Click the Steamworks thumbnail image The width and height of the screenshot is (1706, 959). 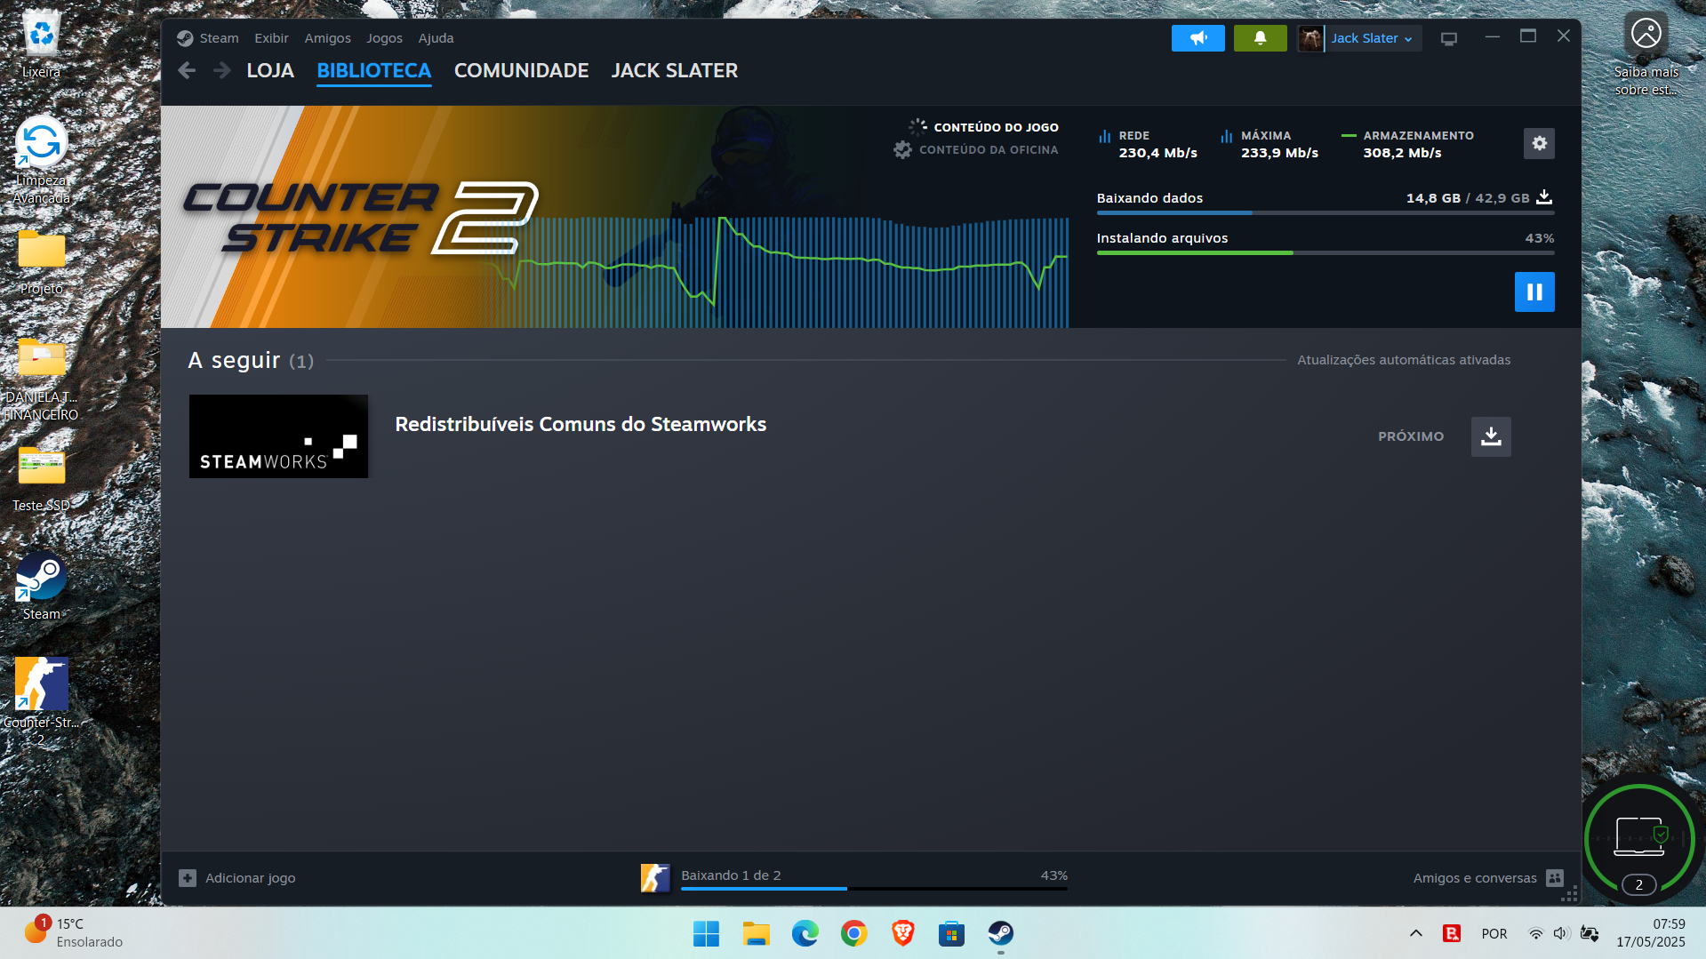[x=278, y=436]
